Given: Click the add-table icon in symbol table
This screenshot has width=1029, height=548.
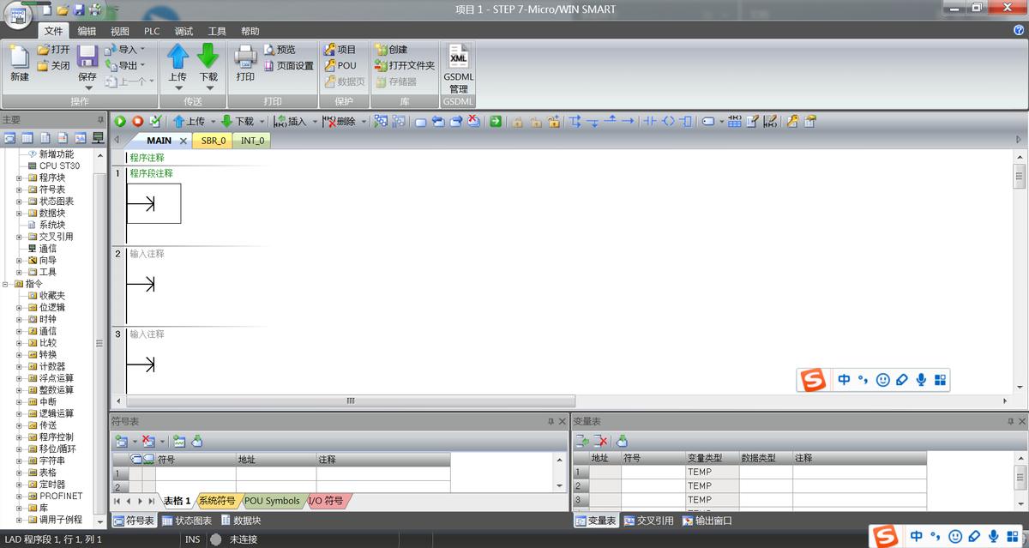Looking at the screenshot, I should pyautogui.click(x=121, y=441).
